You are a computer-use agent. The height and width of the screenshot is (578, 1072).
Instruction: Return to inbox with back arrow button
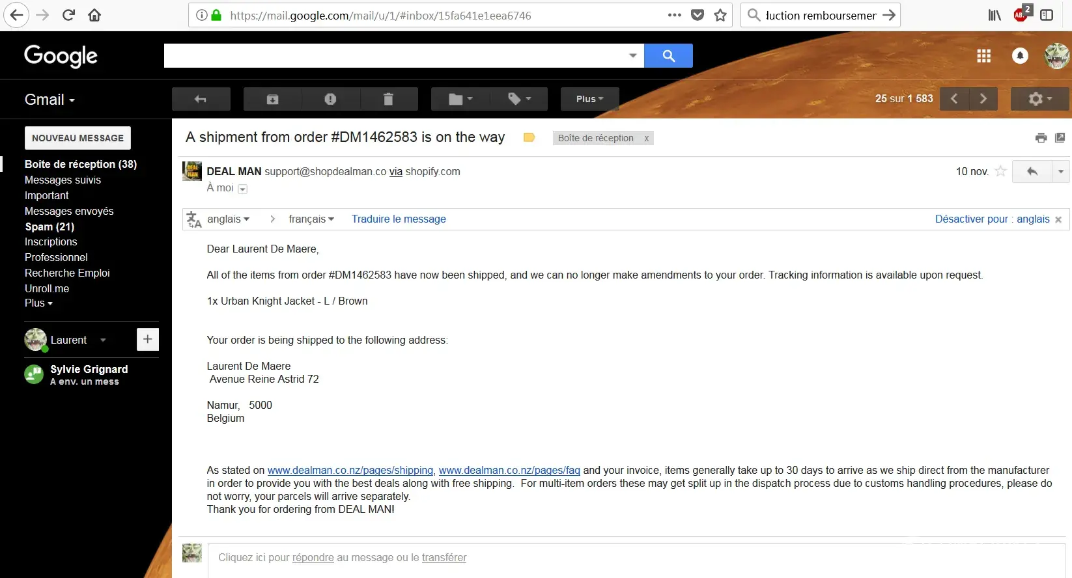click(x=201, y=99)
